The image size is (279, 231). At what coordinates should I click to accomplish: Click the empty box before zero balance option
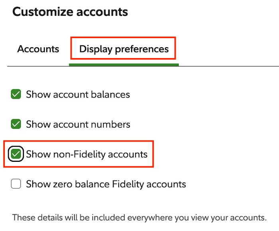tap(16, 184)
